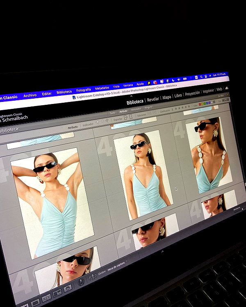Toggle the A-Z sort direction
Viewport: 246px width, 307px height.
pos(93,276)
